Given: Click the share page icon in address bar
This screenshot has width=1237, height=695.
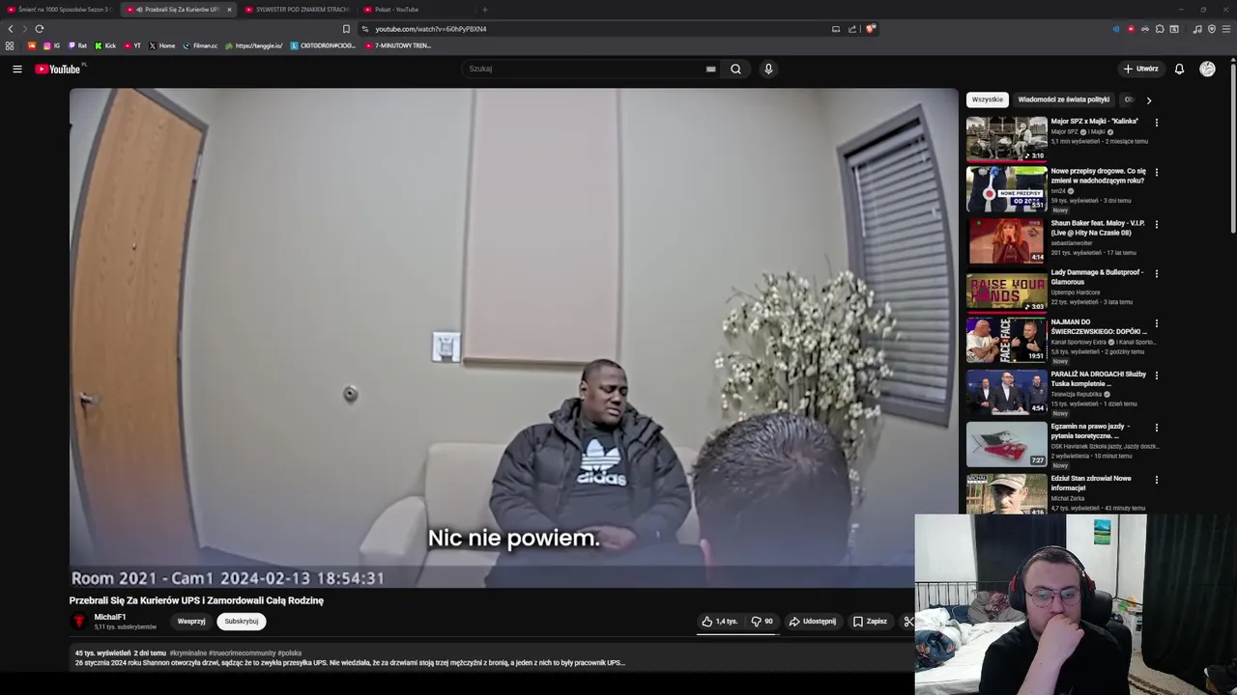Looking at the screenshot, I should click(852, 29).
